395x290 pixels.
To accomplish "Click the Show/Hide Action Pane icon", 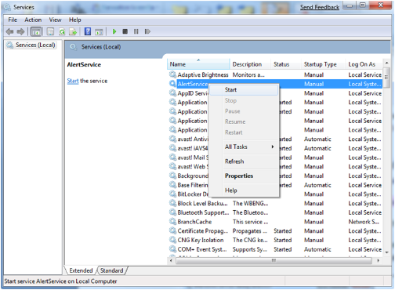I will coord(99,32).
